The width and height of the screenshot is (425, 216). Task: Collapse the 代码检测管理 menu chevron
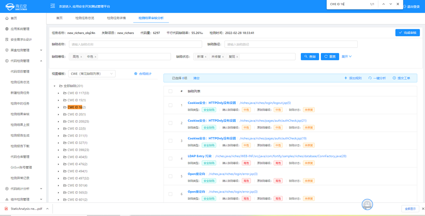[x=41, y=61]
